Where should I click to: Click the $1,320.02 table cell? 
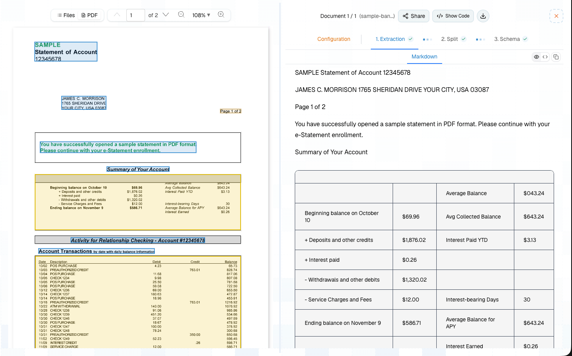[414, 280]
